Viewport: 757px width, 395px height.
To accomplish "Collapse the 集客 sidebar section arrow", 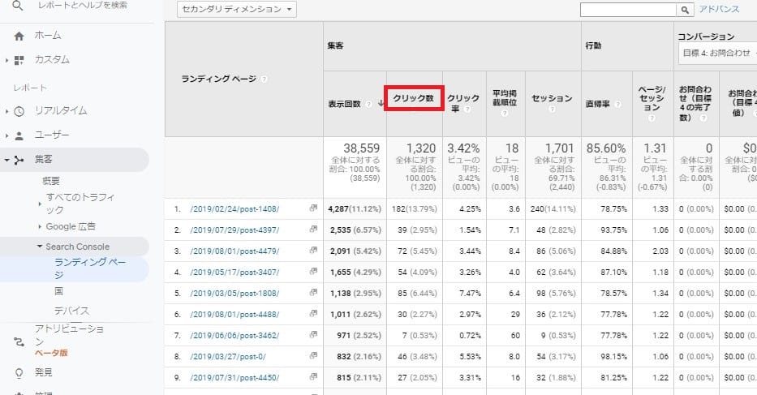I will (x=6, y=160).
